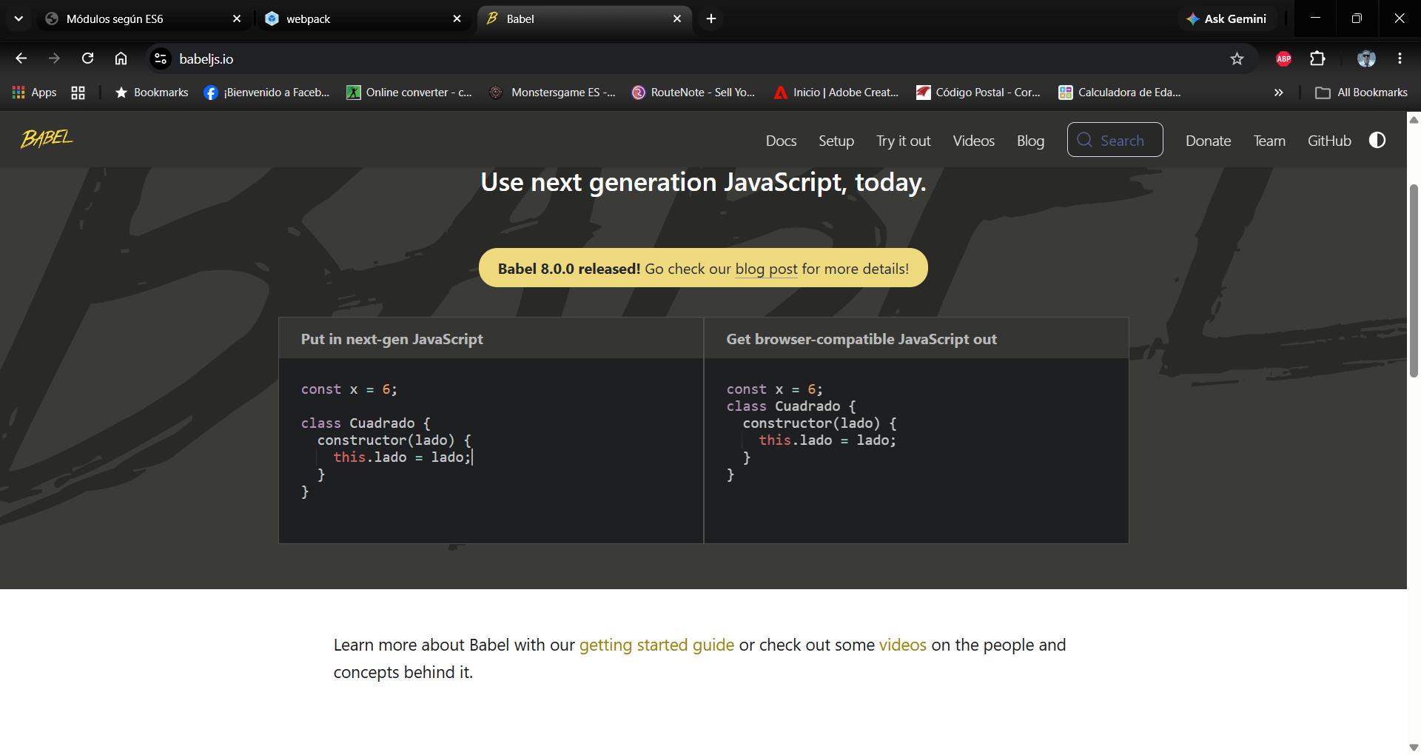The image size is (1421, 755).
Task: Click the browser back arrow
Action: point(21,58)
